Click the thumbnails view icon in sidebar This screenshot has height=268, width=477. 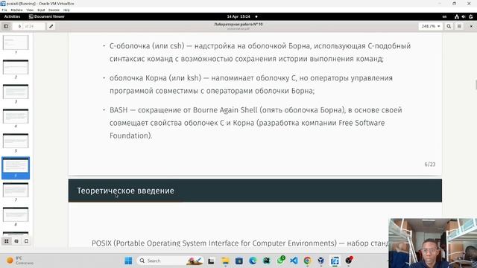(7, 241)
